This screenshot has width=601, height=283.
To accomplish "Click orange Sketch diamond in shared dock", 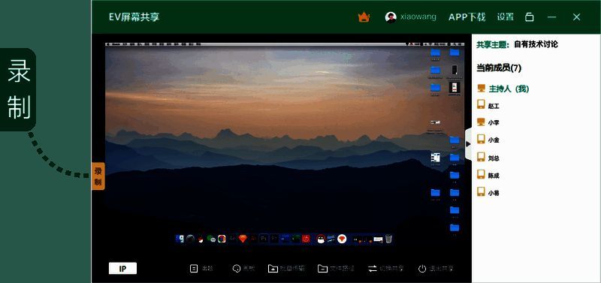I will [243, 239].
